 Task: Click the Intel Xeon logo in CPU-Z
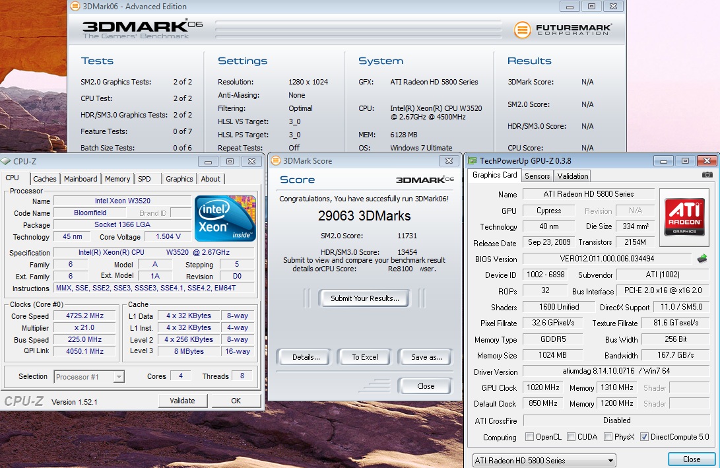click(x=225, y=218)
